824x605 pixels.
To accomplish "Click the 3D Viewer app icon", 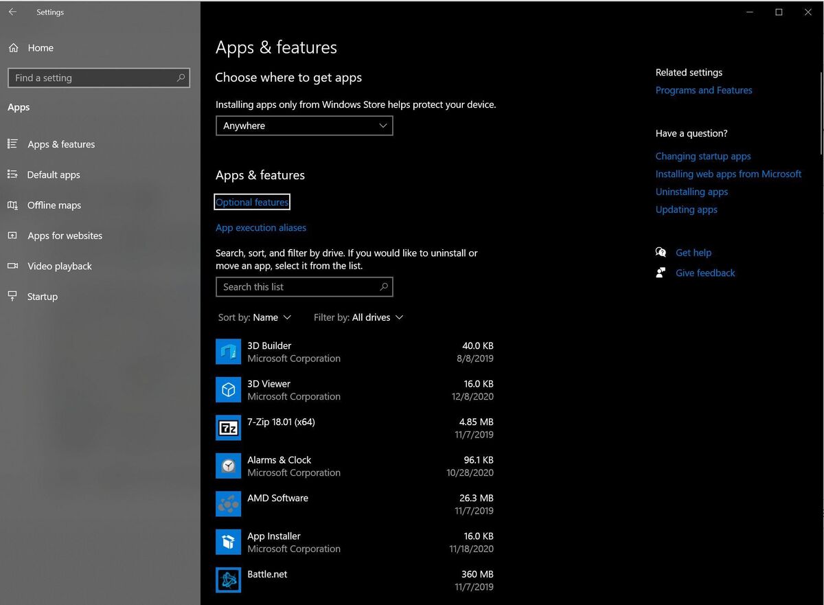I will click(228, 389).
